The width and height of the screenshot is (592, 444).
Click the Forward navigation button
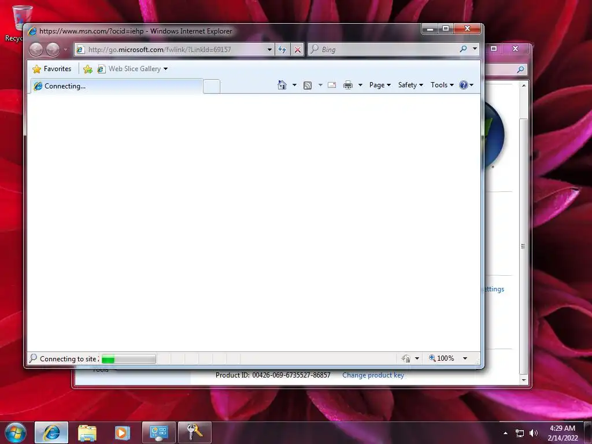[x=53, y=50]
